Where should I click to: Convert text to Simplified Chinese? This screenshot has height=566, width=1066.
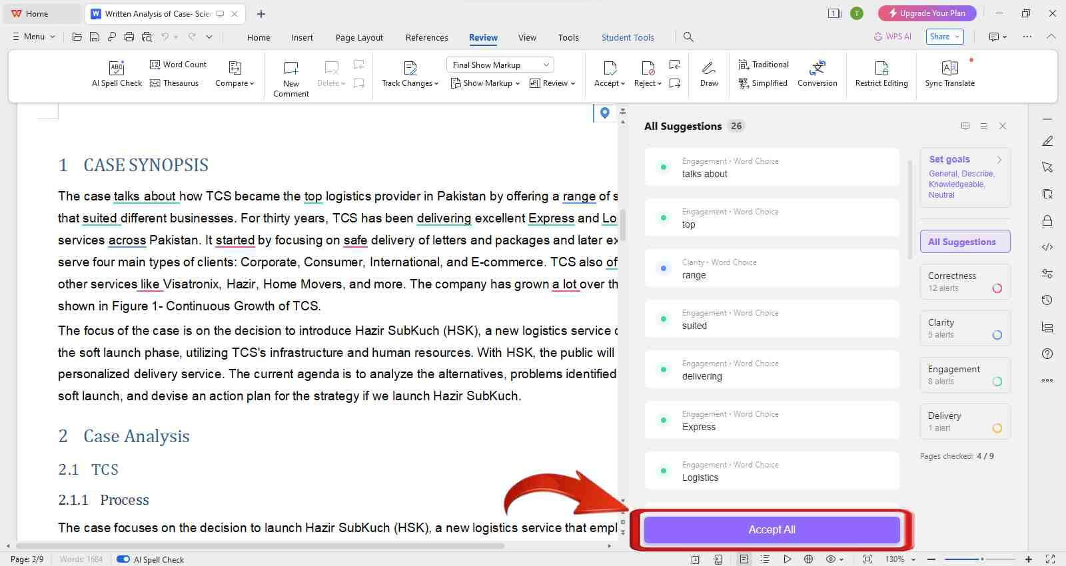point(763,83)
